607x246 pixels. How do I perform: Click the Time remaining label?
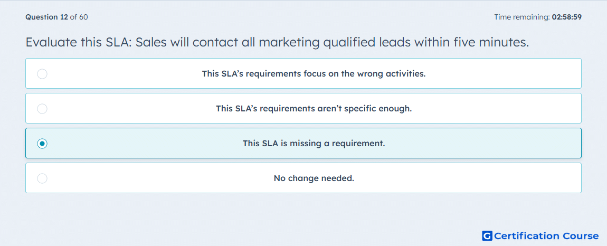(523, 17)
